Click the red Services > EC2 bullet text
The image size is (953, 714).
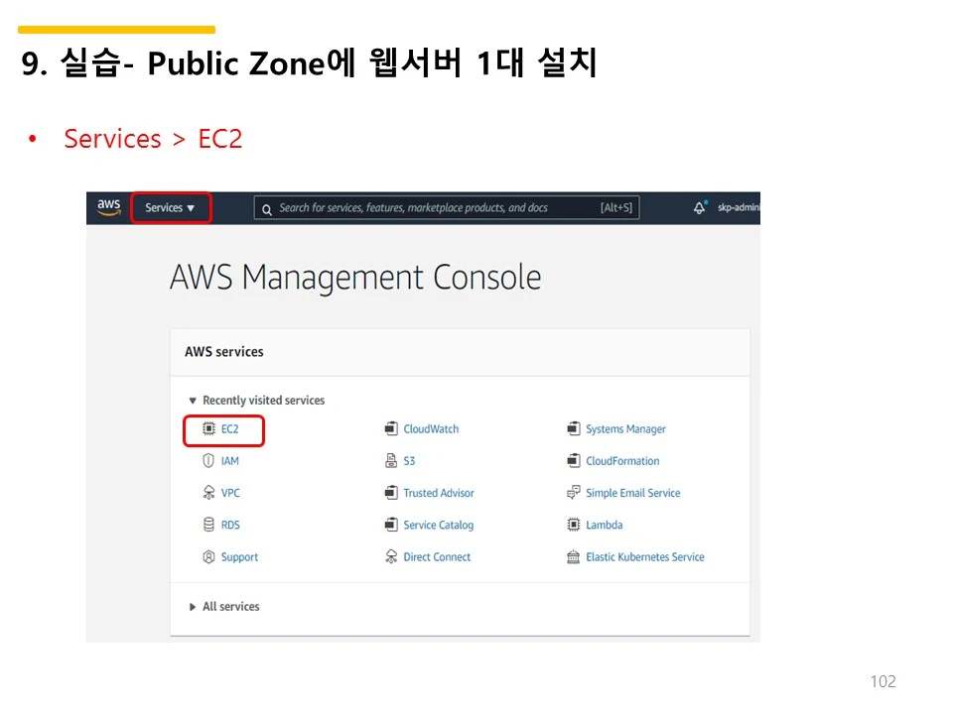[x=153, y=139]
